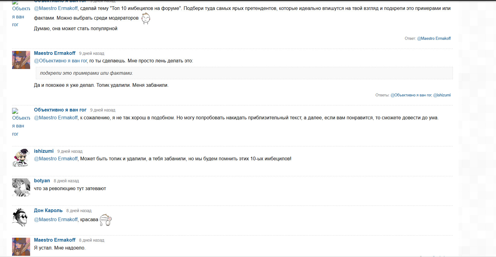The height and width of the screenshot is (257, 496).
Task: Open 'Объективно я ван гог' author name link
Action: coord(60,110)
